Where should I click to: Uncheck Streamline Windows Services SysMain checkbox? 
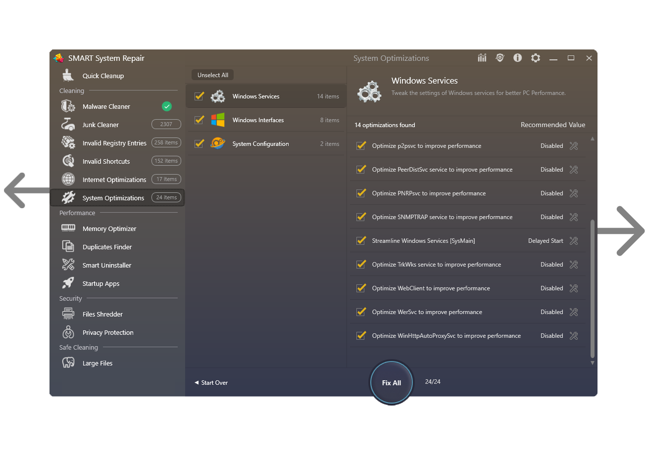(361, 240)
